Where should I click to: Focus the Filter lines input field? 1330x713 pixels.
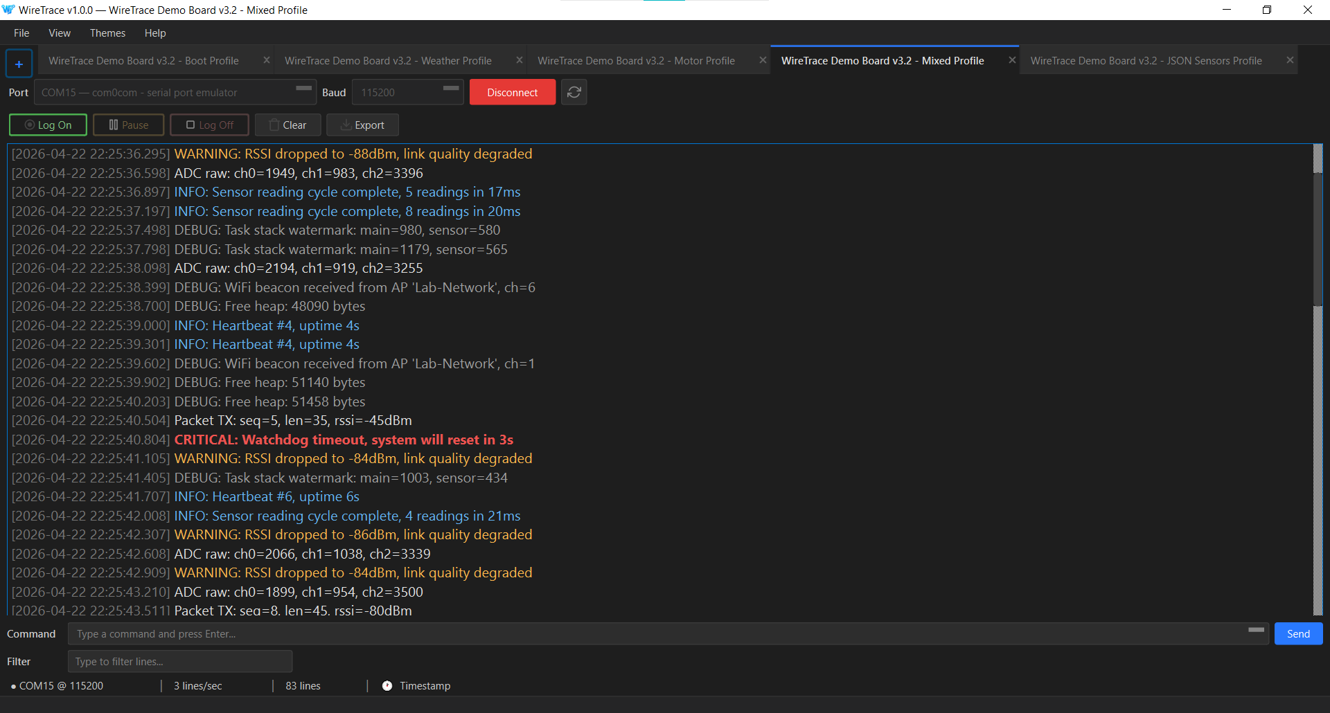180,661
